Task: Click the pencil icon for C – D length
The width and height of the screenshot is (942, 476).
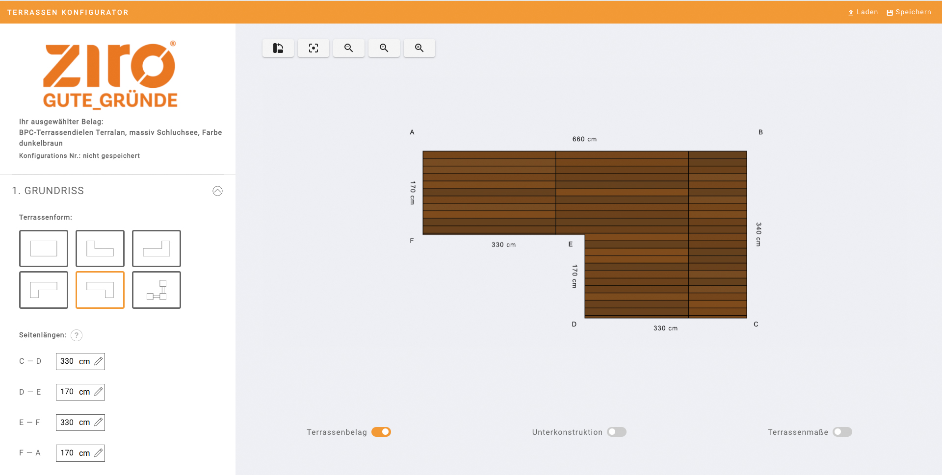Action: click(98, 361)
